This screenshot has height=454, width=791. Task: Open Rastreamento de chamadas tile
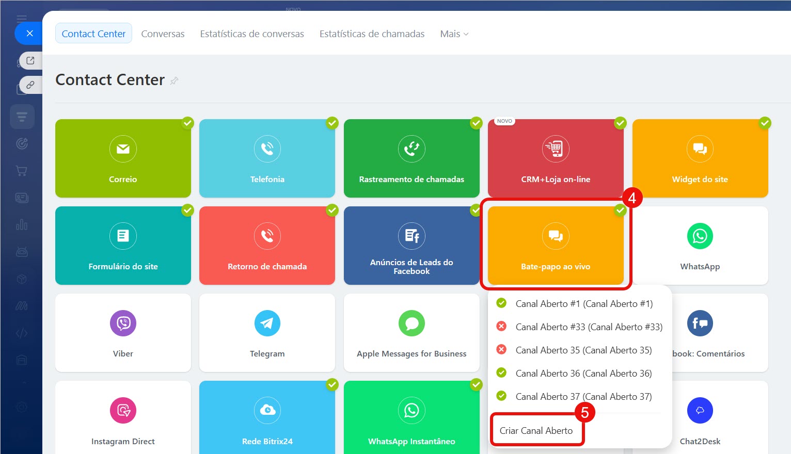coord(412,158)
